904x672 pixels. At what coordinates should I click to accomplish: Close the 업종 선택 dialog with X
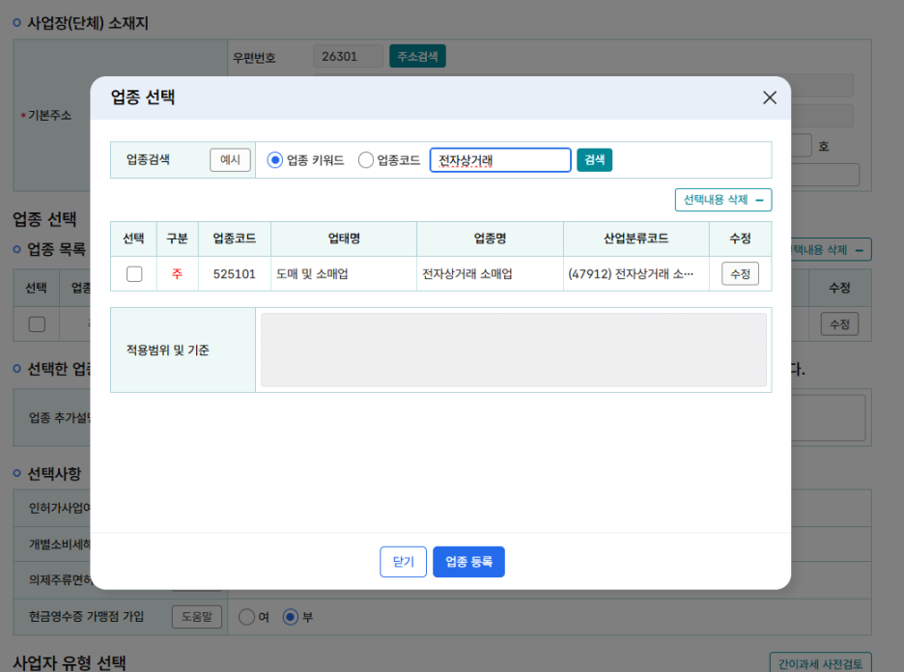(x=770, y=98)
